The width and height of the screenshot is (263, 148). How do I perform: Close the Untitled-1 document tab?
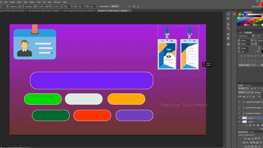pos(130,11)
